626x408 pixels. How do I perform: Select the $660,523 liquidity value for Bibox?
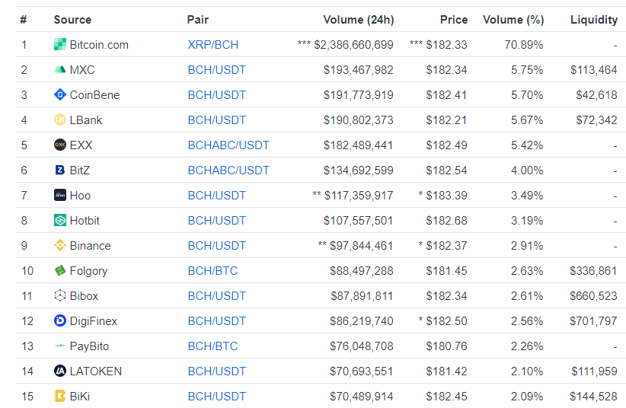click(594, 296)
